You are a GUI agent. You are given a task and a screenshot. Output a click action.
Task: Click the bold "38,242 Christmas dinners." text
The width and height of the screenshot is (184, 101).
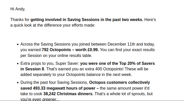click(68, 94)
